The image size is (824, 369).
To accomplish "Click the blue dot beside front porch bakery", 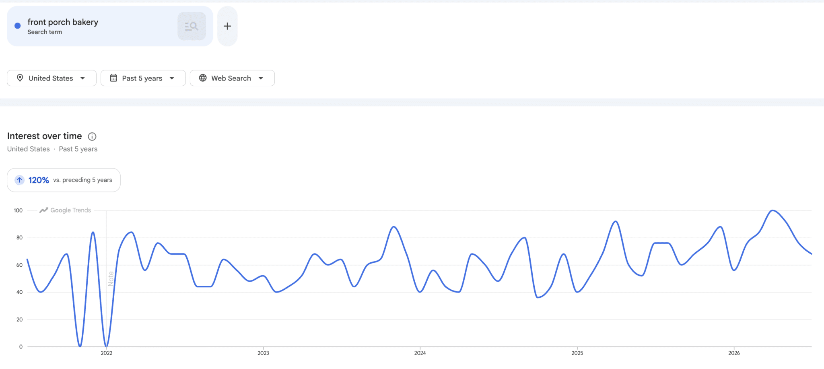I will pyautogui.click(x=18, y=26).
